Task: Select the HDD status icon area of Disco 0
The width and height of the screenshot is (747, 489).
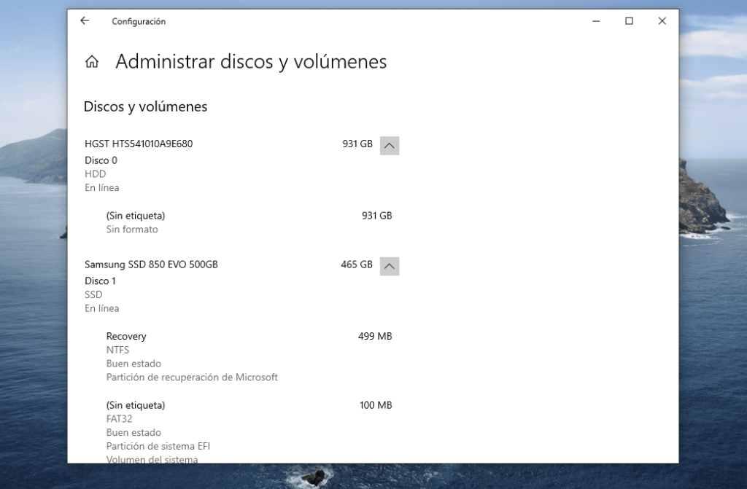Action: 94,173
